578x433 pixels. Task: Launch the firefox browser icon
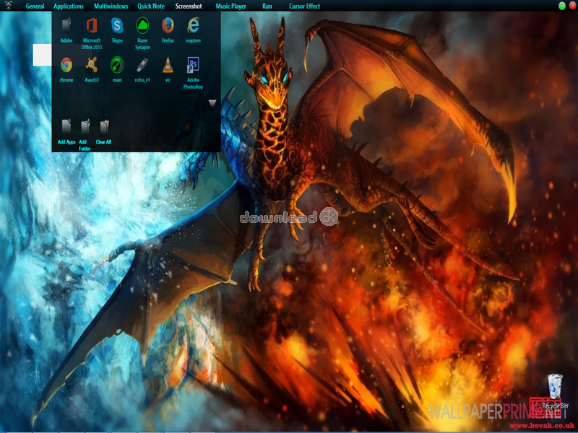click(x=168, y=26)
